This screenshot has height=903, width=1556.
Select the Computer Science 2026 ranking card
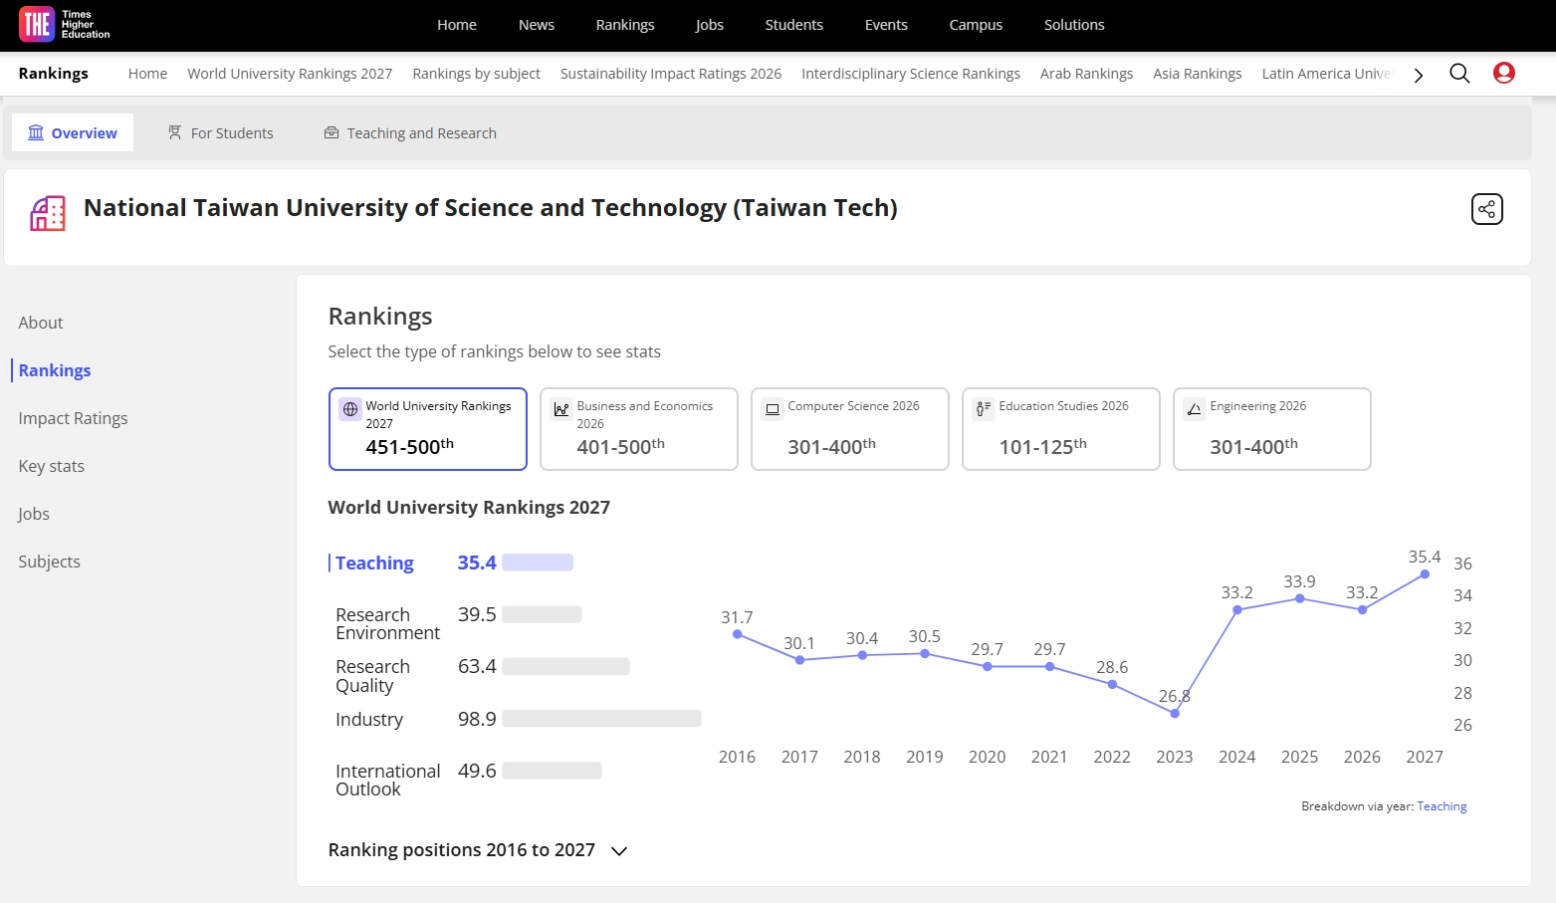[x=850, y=429]
